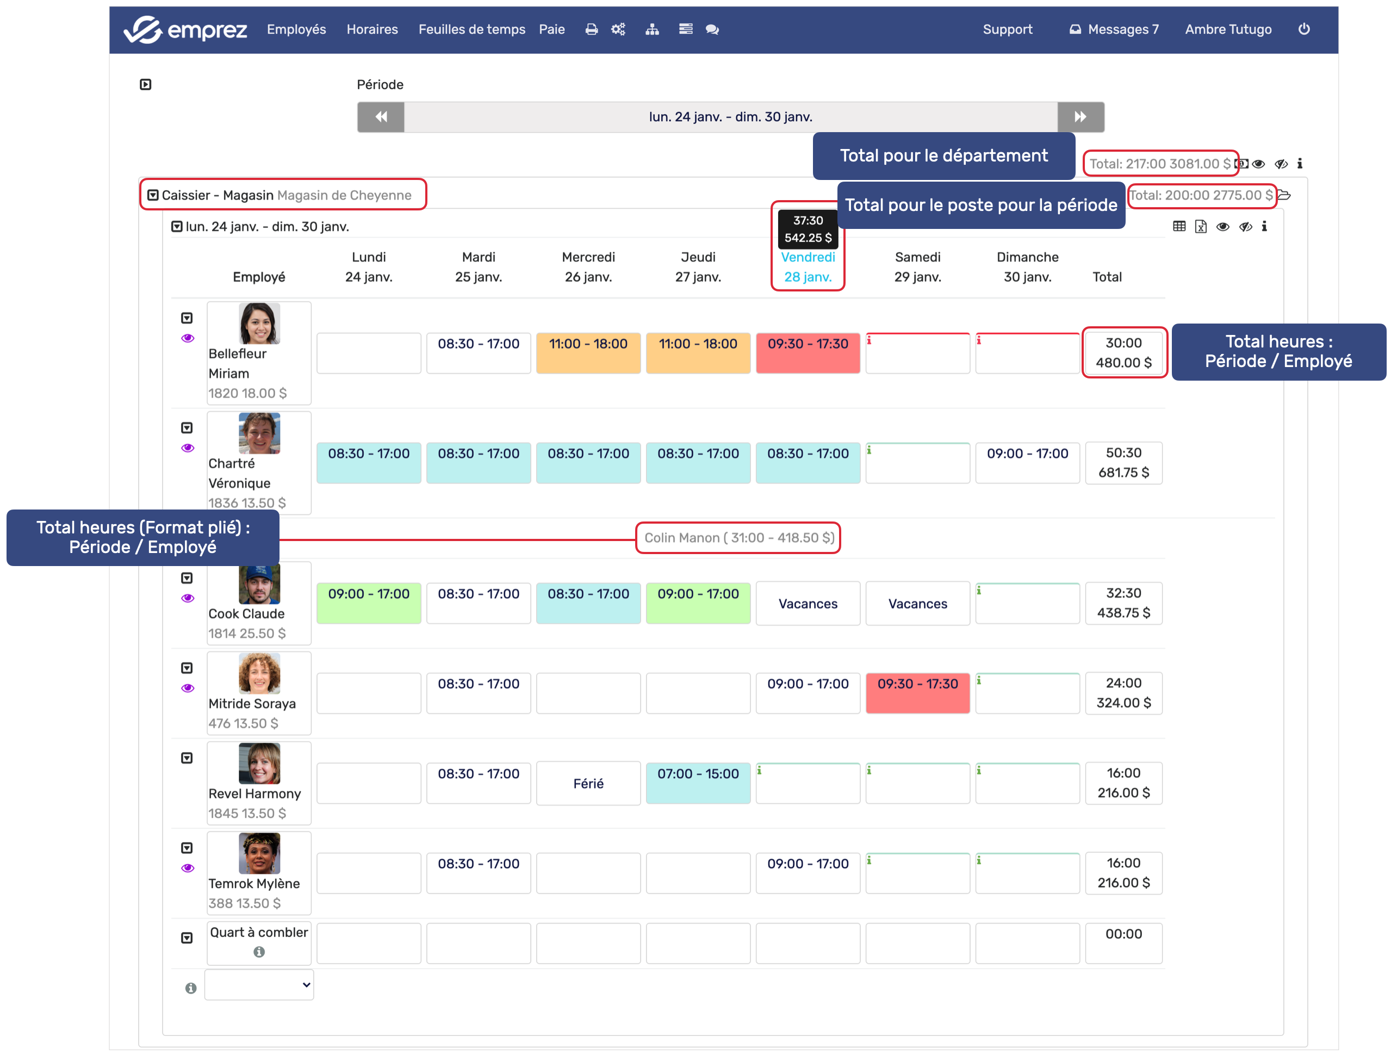Image resolution: width=1391 pixels, height=1056 pixels.
Task: Click the chat bubbles icon in navbar
Action: (712, 29)
